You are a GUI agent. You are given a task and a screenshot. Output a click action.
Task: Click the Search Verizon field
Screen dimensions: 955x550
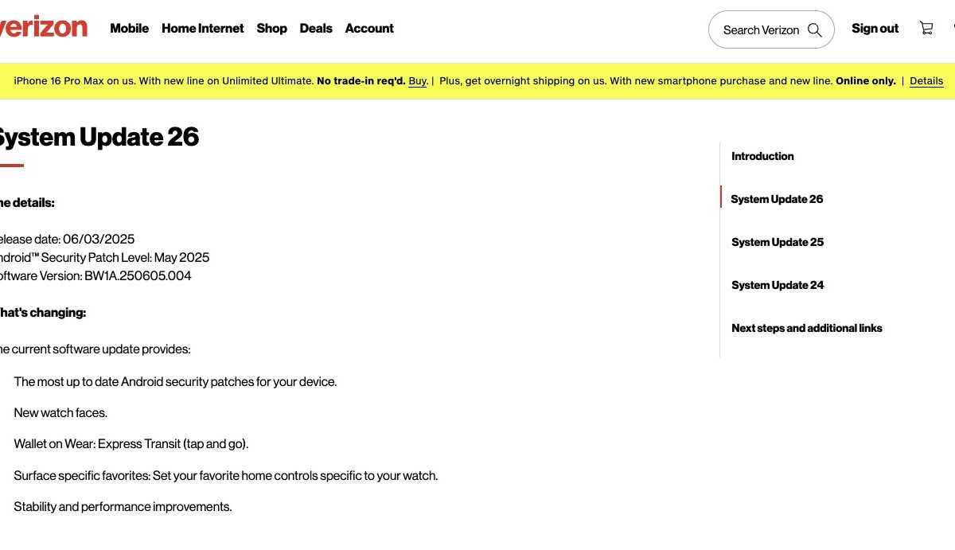(771, 29)
